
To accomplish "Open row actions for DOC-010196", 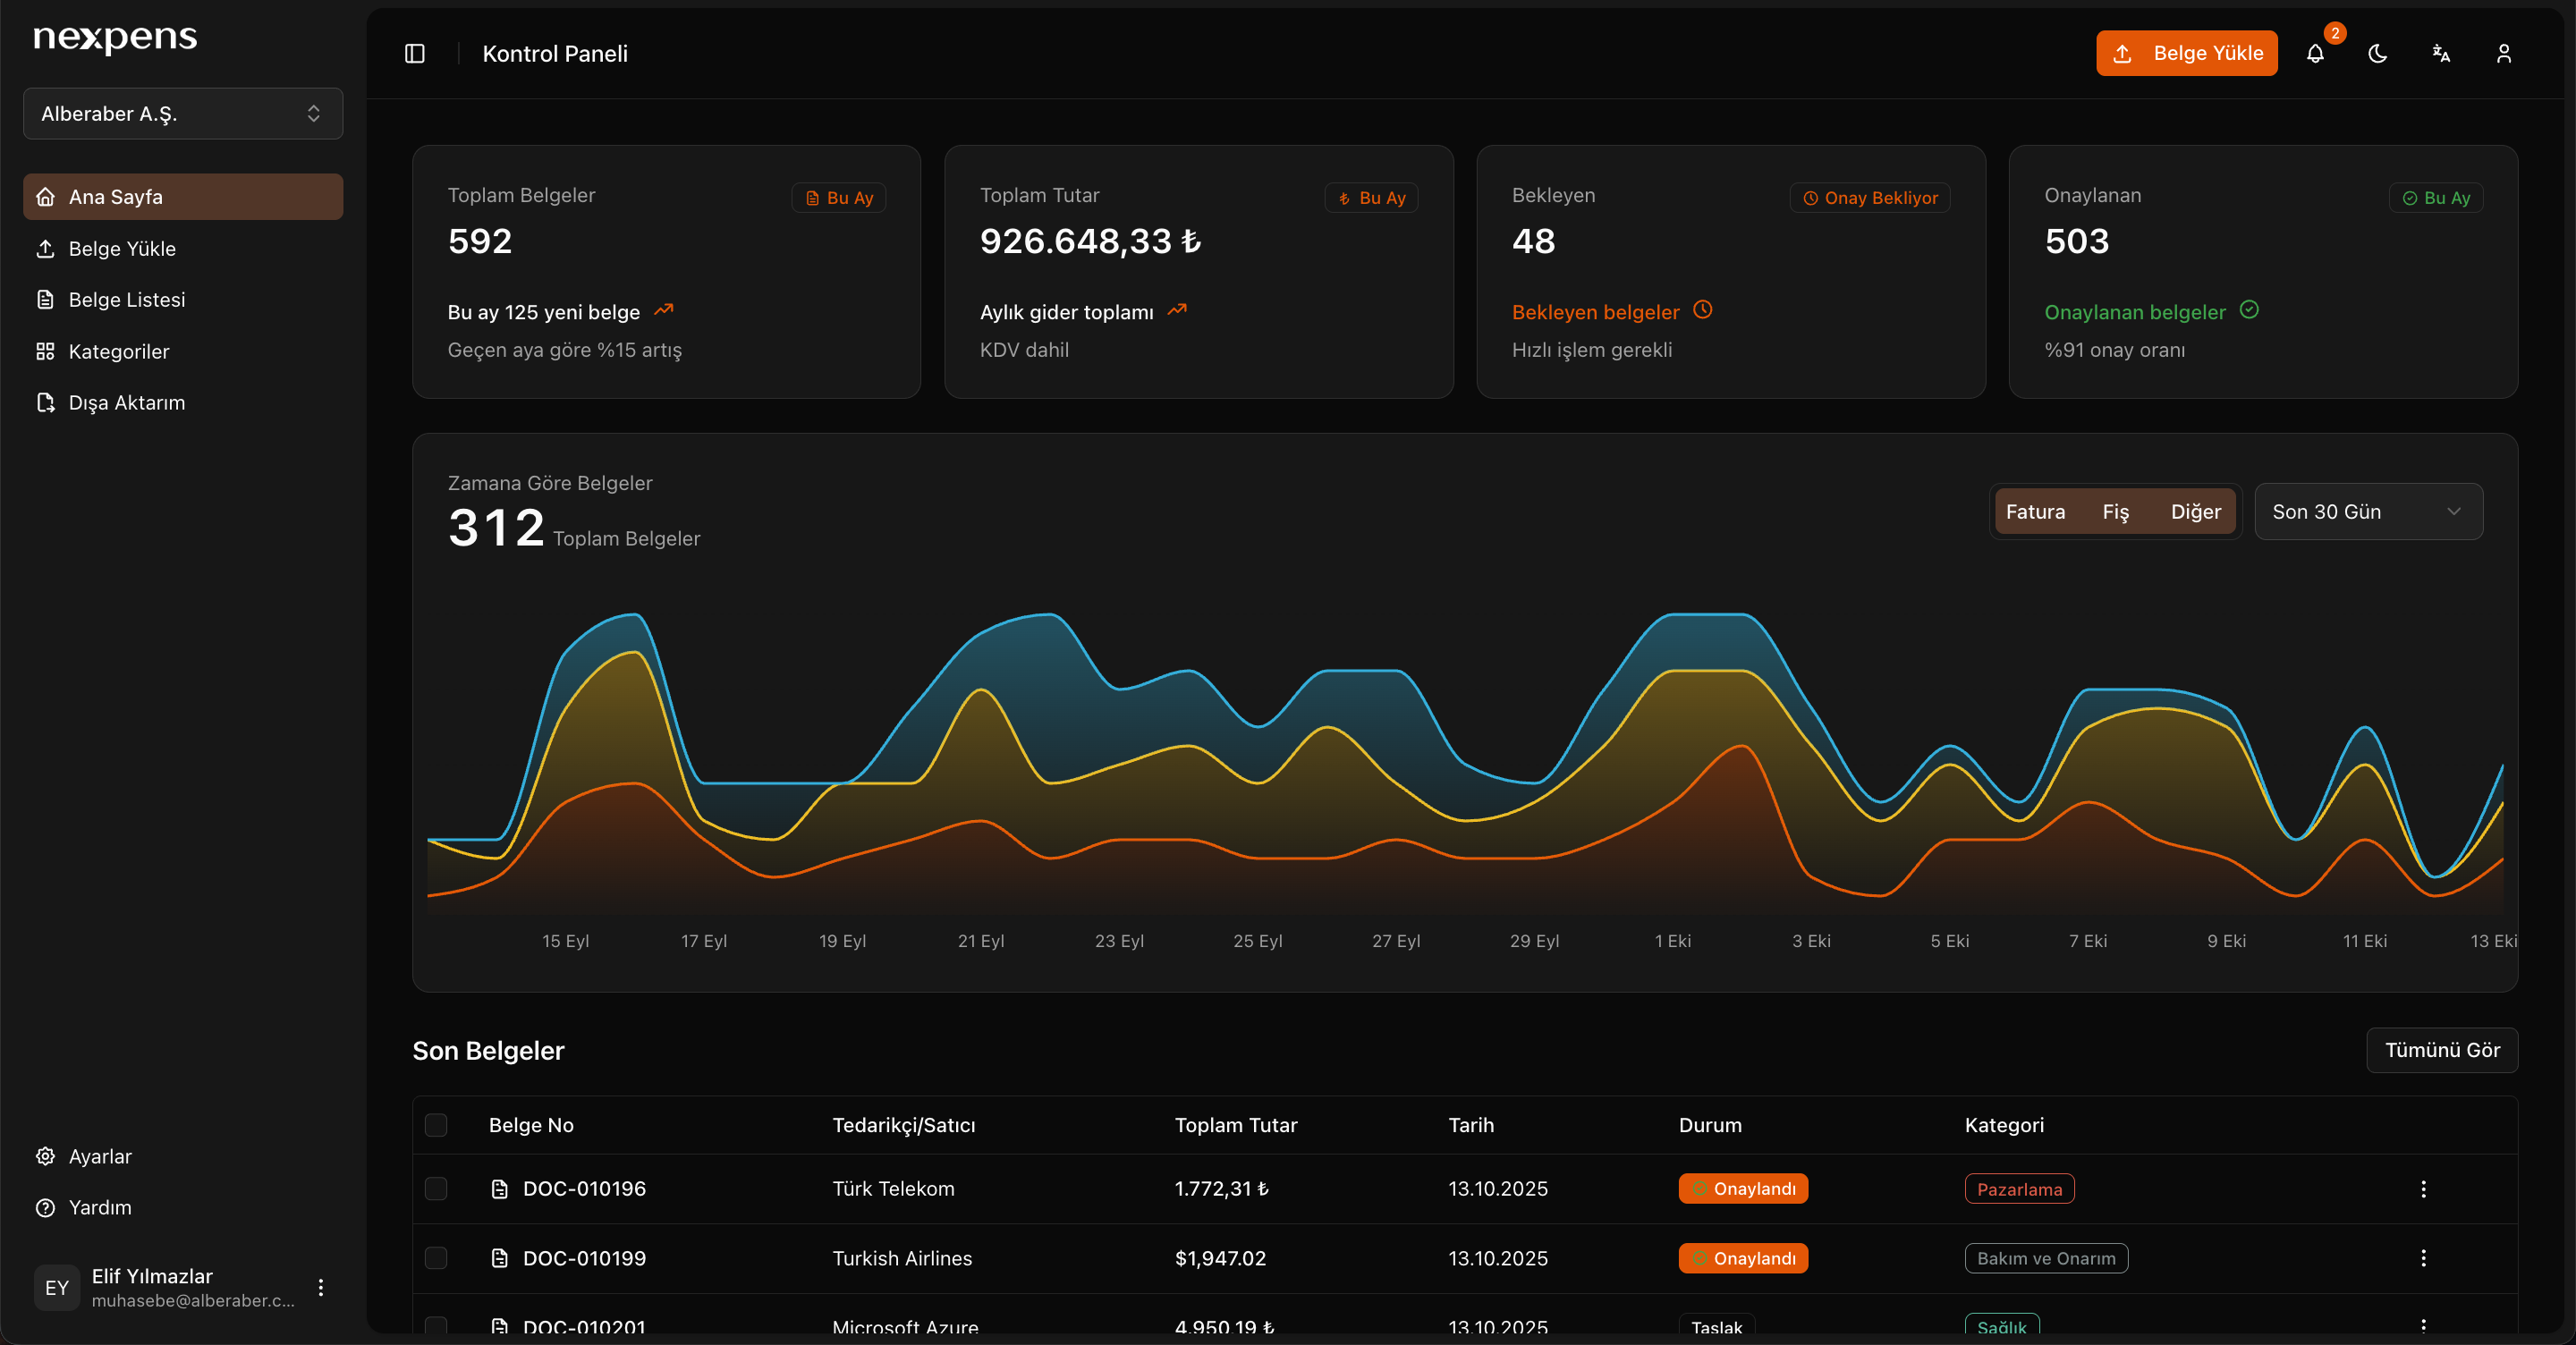I will (2423, 1189).
